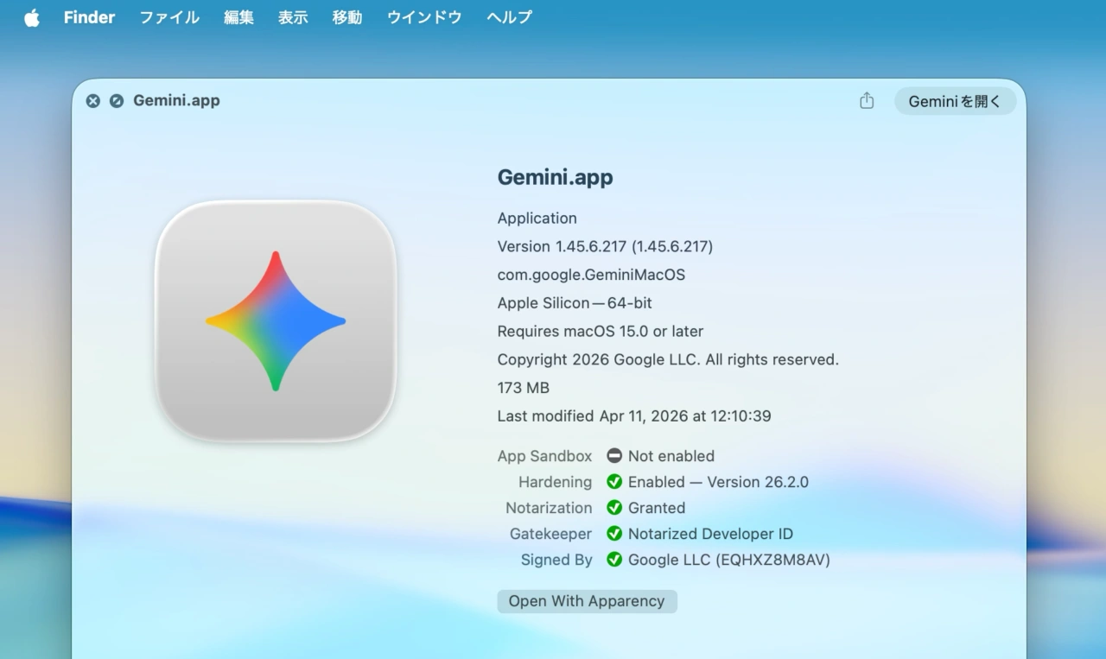Click the App Sandbox 'Not enabled' status icon
Screen dimensions: 1106x659
tap(613, 456)
